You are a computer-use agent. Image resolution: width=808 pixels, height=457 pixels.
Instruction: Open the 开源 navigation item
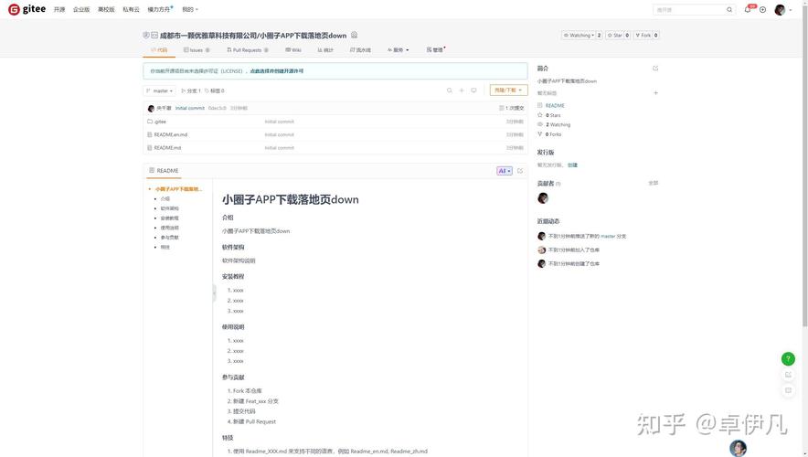(59, 9)
